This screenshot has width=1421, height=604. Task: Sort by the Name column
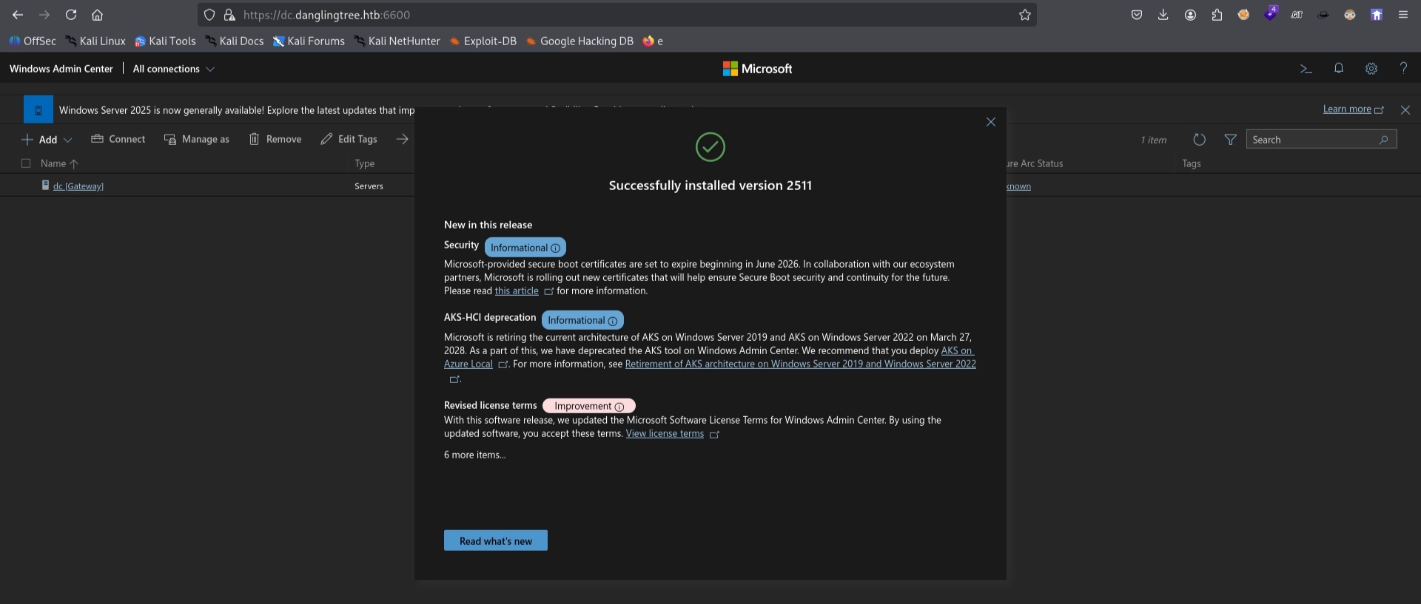pyautogui.click(x=58, y=163)
